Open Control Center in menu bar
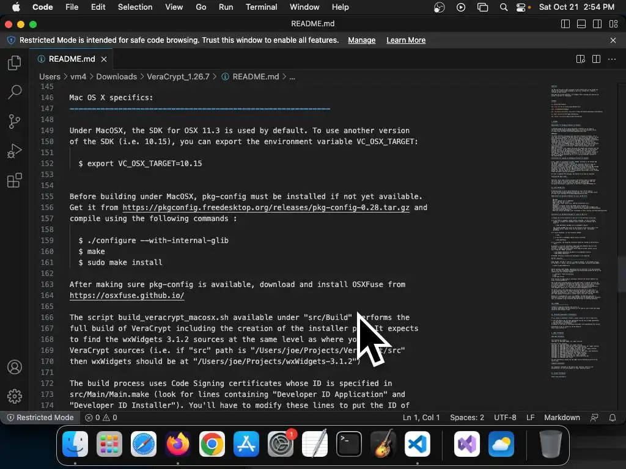Image resolution: width=626 pixels, height=469 pixels. point(521,7)
